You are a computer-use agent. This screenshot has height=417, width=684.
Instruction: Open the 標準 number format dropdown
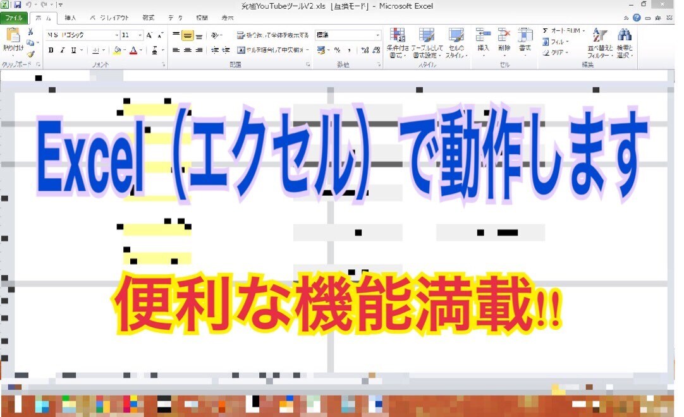[378, 35]
